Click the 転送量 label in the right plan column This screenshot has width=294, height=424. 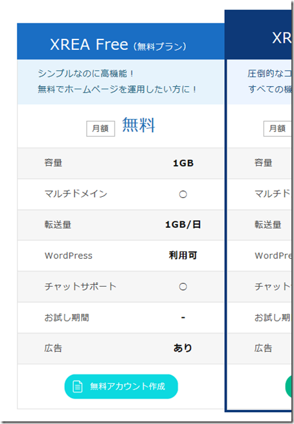268,225
